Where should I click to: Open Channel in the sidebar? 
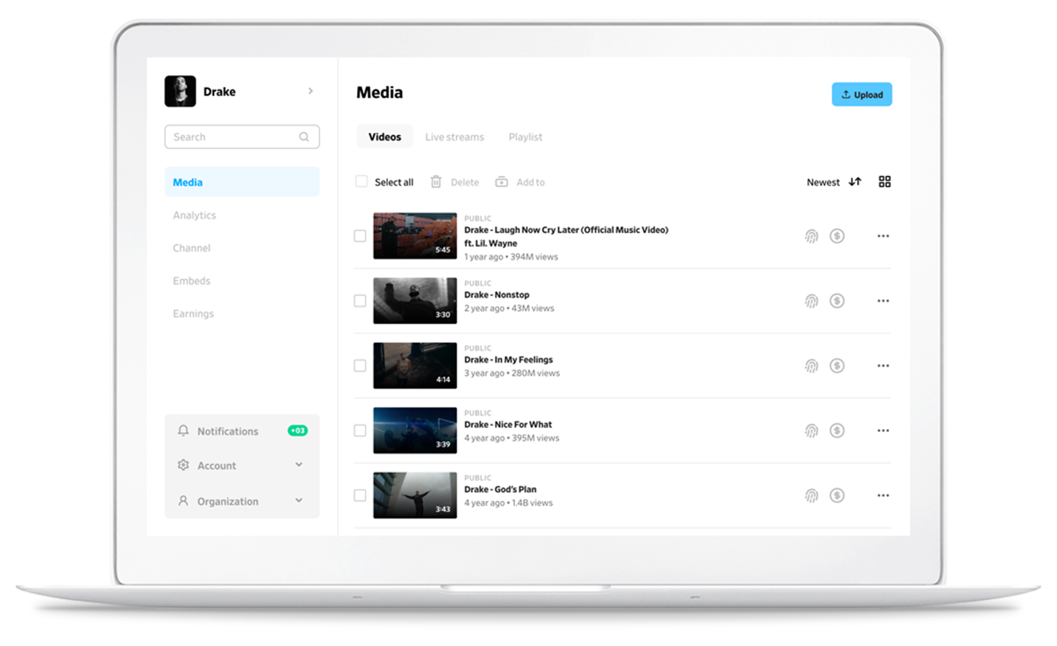coord(191,248)
